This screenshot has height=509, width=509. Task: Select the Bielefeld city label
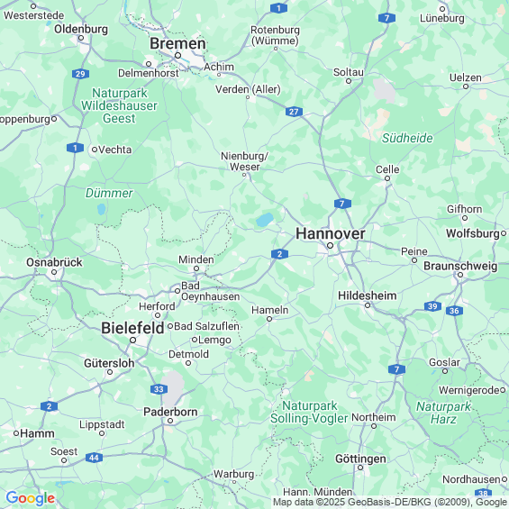click(132, 328)
